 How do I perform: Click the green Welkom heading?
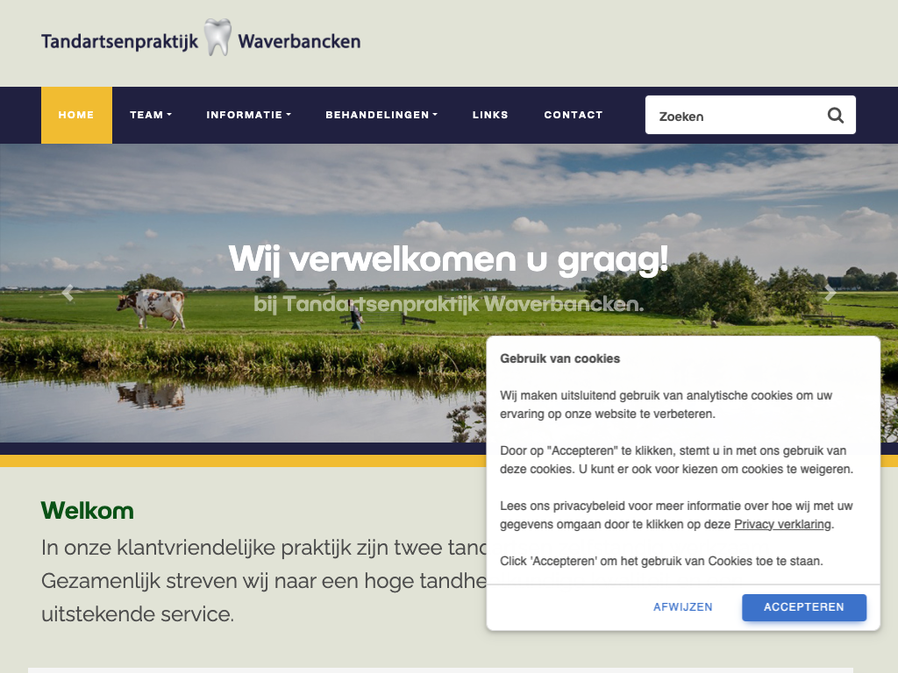88,511
